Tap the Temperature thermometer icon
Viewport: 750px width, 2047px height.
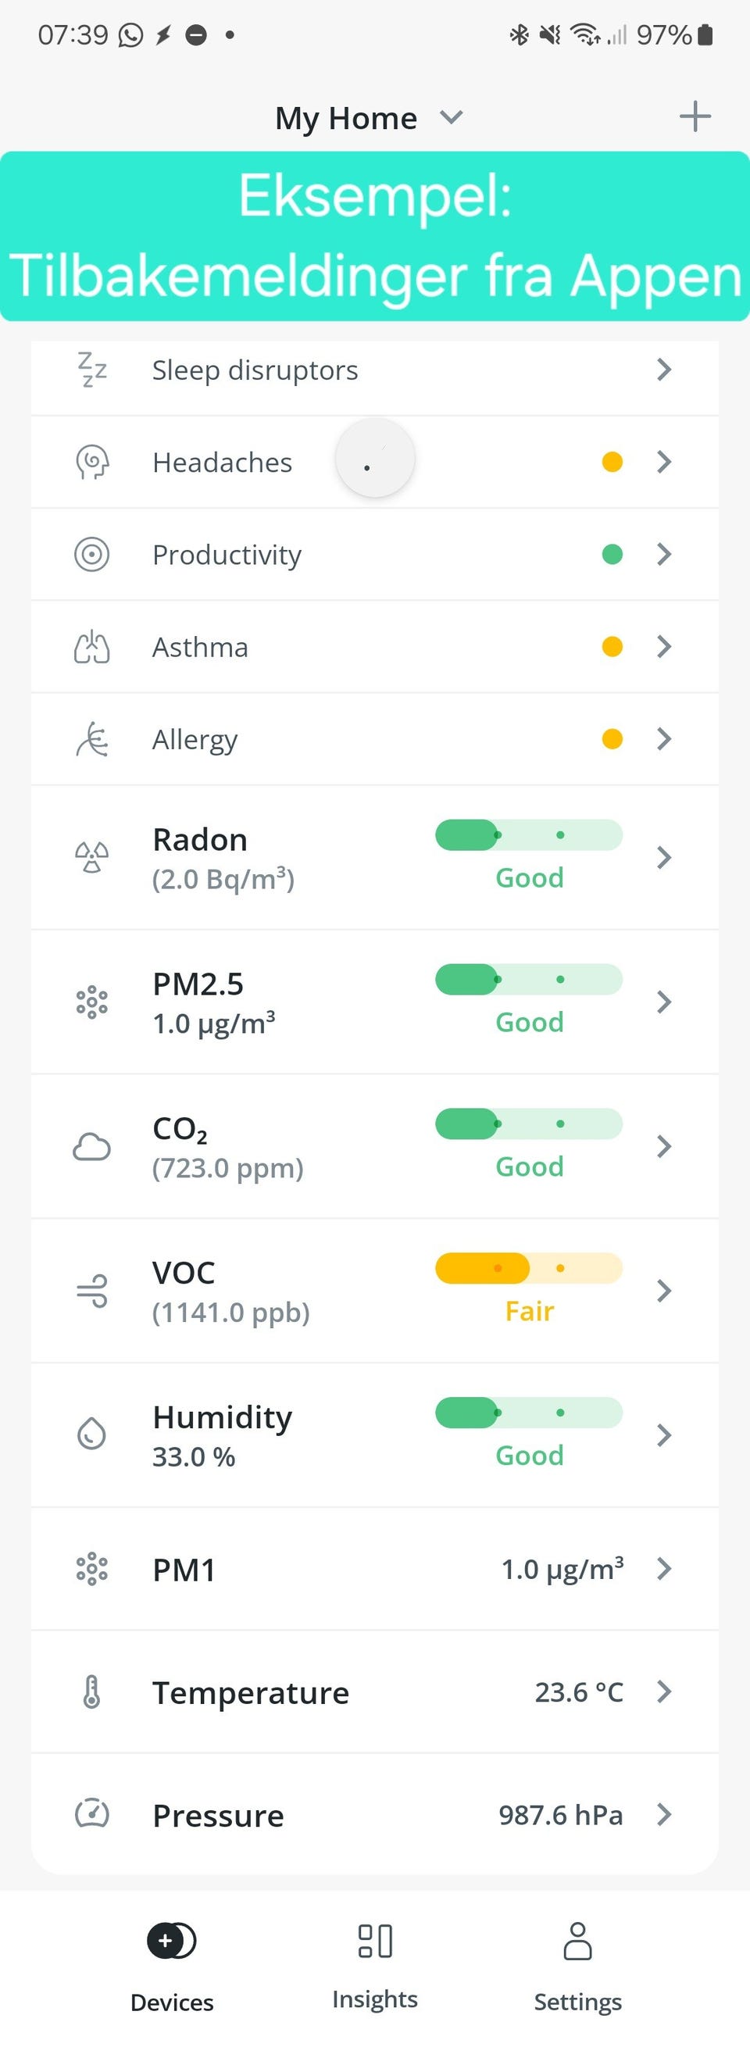click(92, 1692)
